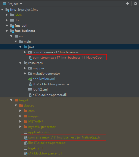Click the blue java source root icon
The width and height of the screenshot is (139, 157).
(x=25, y=47)
